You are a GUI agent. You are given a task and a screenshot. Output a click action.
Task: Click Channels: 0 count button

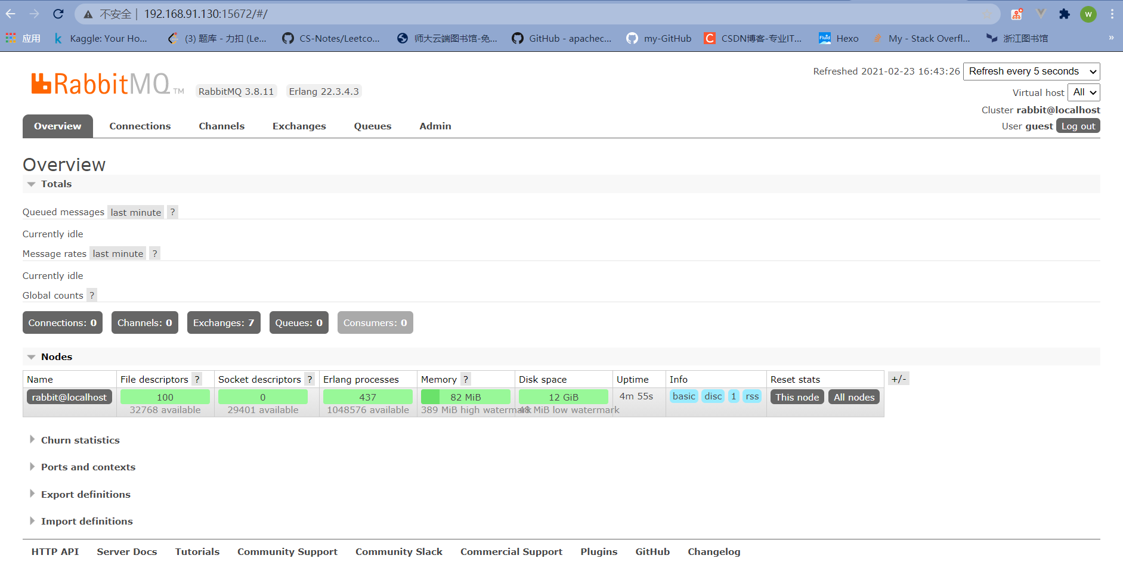point(145,322)
